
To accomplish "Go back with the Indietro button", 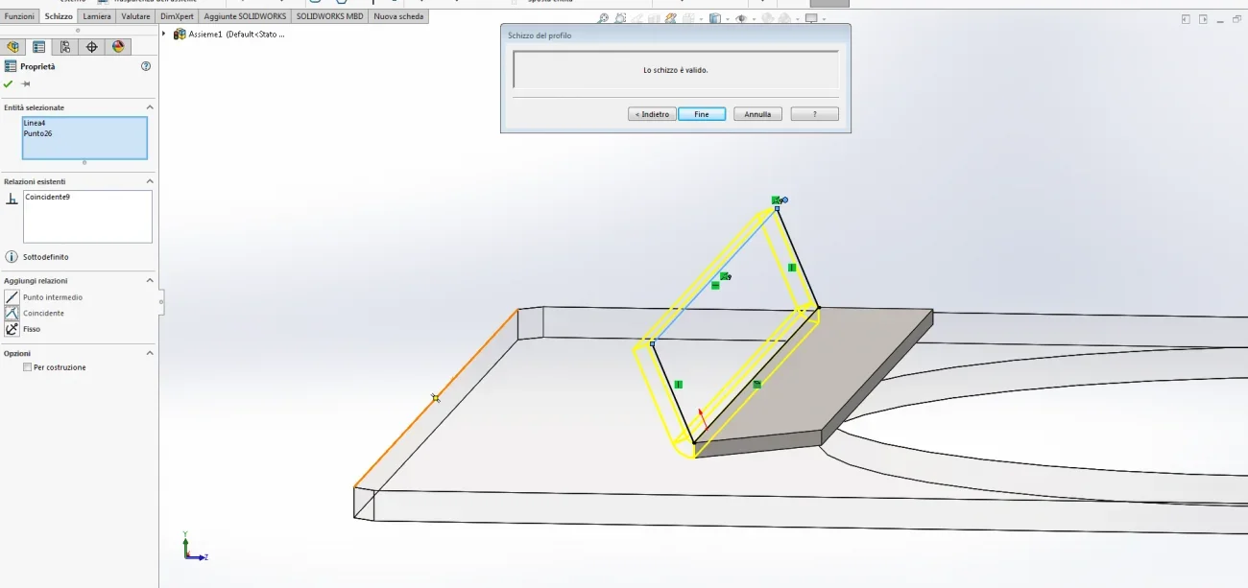I will pyautogui.click(x=652, y=114).
